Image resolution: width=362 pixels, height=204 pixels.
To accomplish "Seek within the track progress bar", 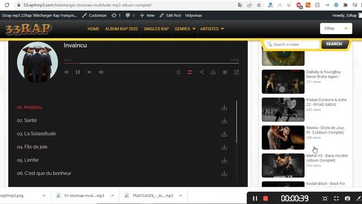I will pyautogui.click(x=152, y=63).
